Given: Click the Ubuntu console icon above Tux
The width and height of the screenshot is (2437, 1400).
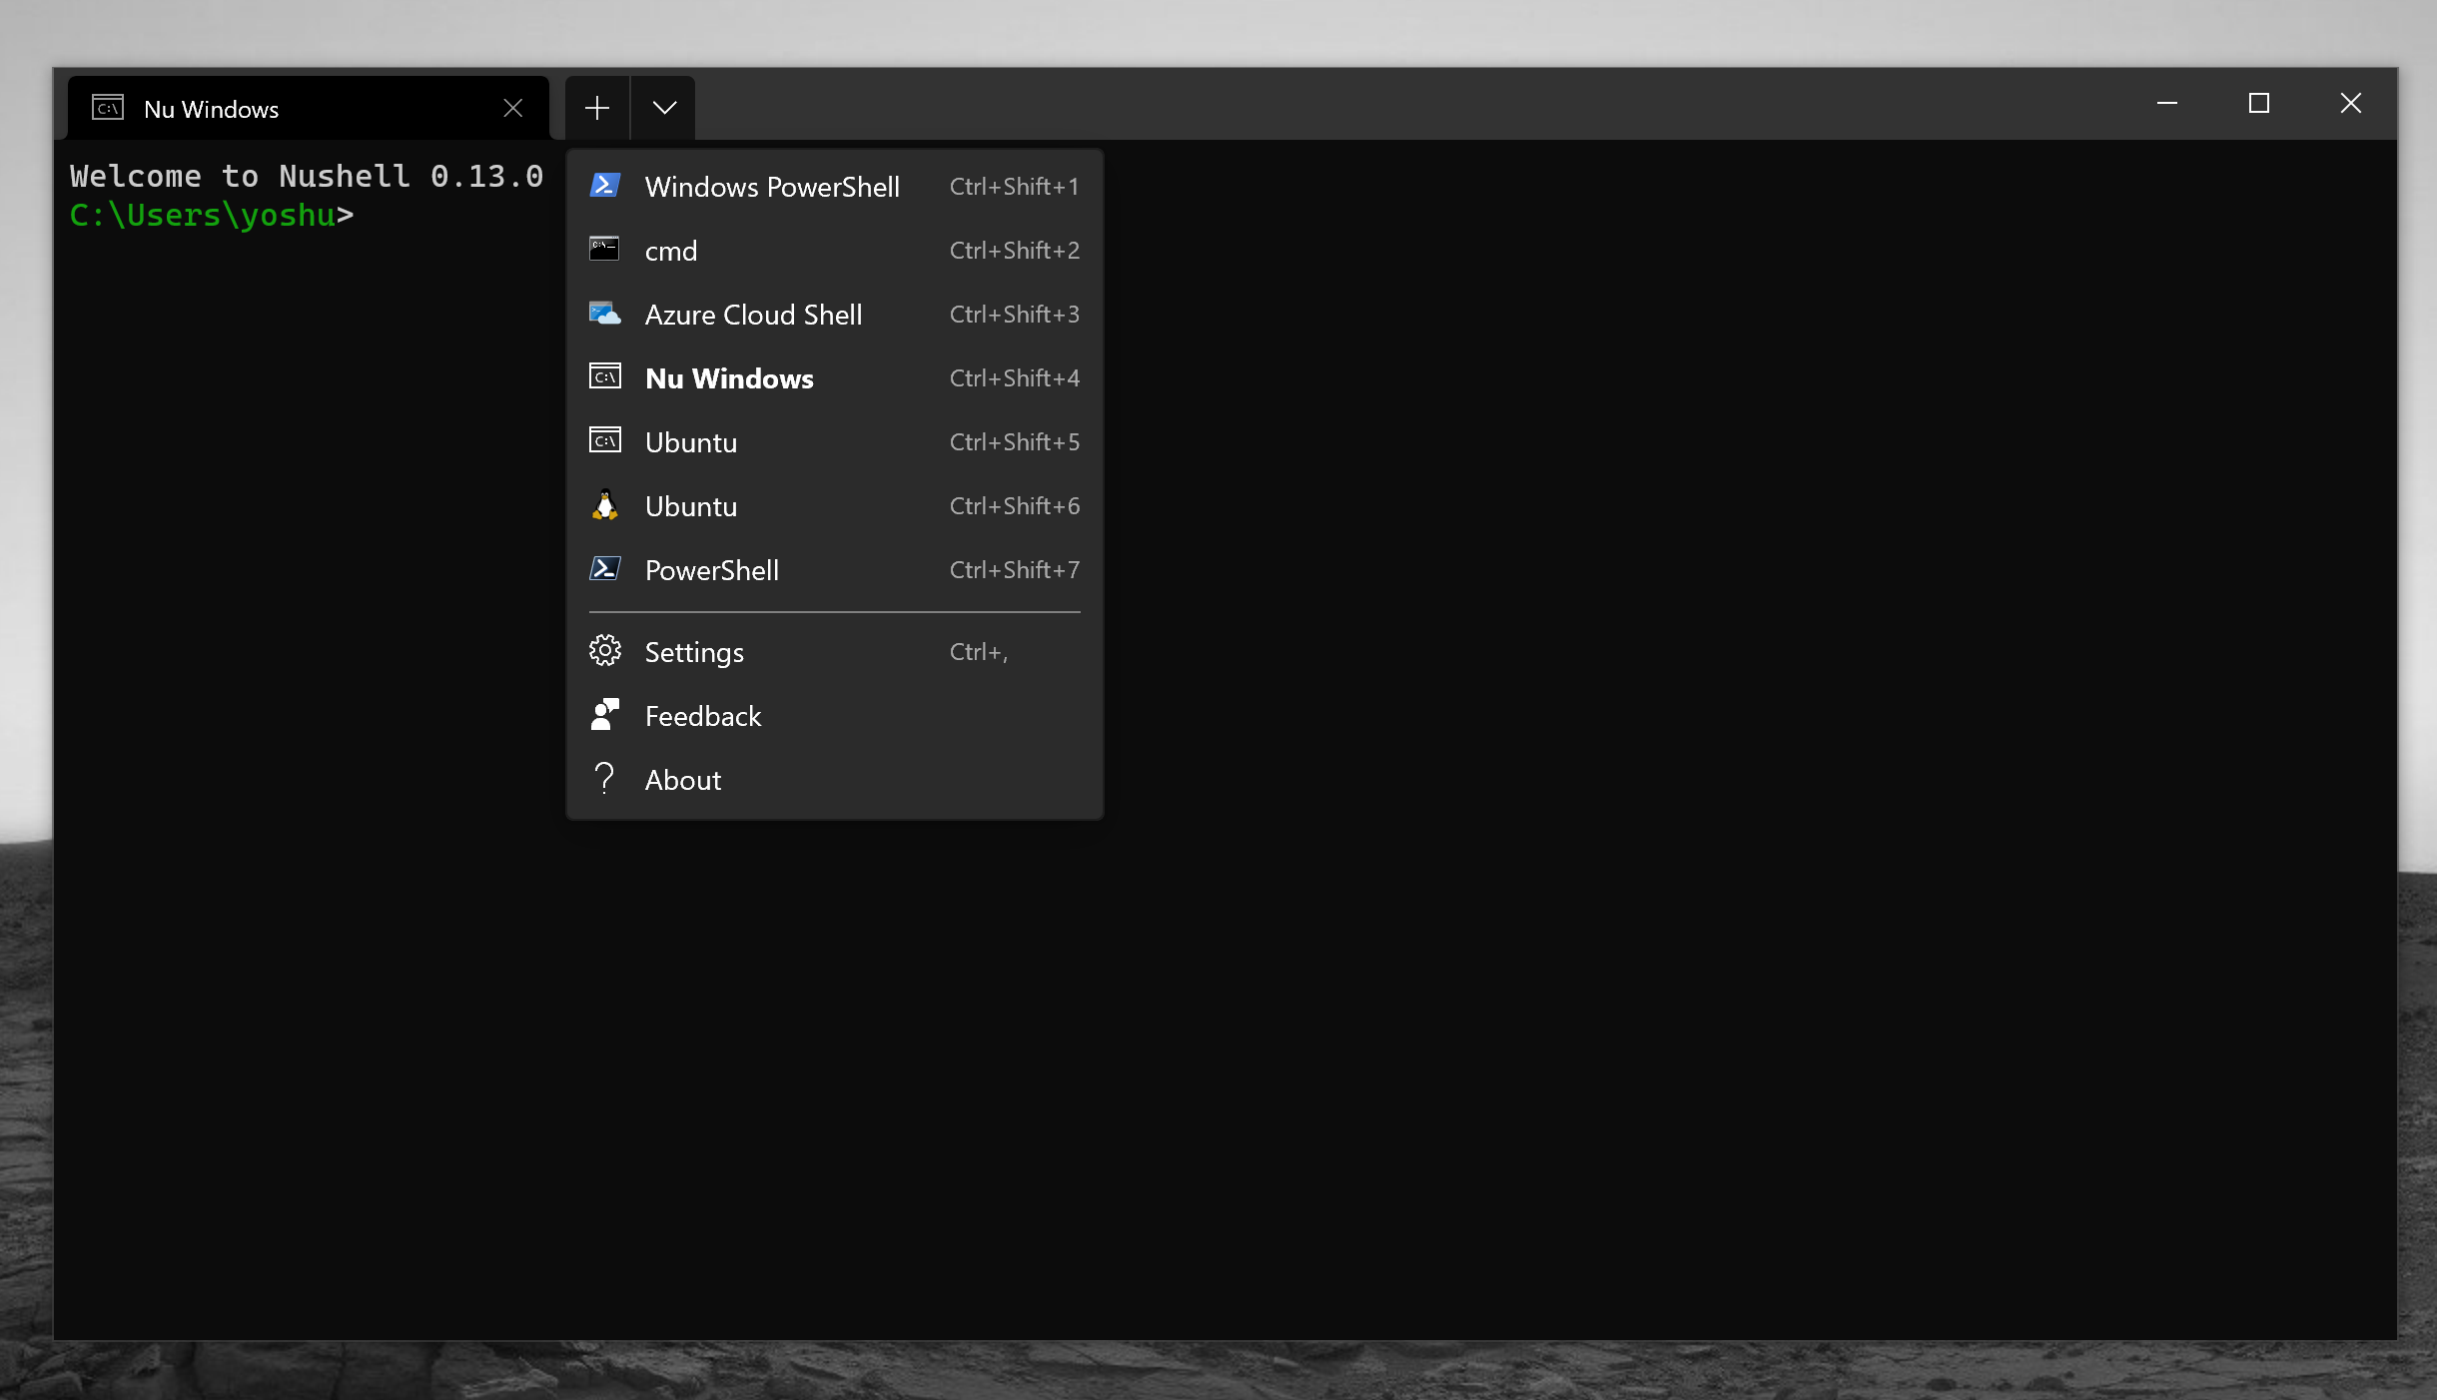Looking at the screenshot, I should [604, 441].
